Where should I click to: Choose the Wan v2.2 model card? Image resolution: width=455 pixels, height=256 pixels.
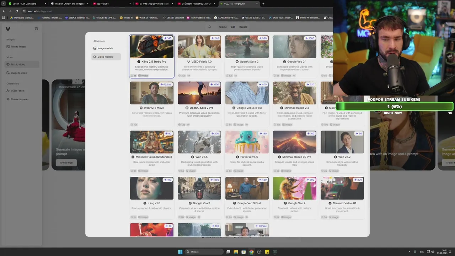[342, 152]
